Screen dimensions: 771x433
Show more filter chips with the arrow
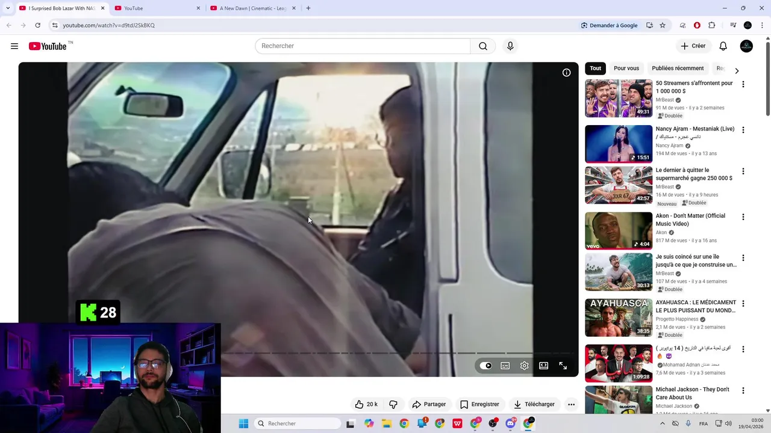736,70
